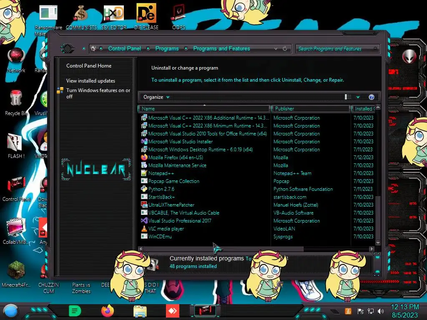
Task: Launch Firefox from the taskbar
Action: [x=108, y=311]
